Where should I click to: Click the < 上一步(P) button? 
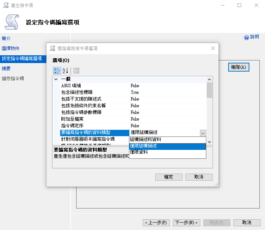(156, 223)
